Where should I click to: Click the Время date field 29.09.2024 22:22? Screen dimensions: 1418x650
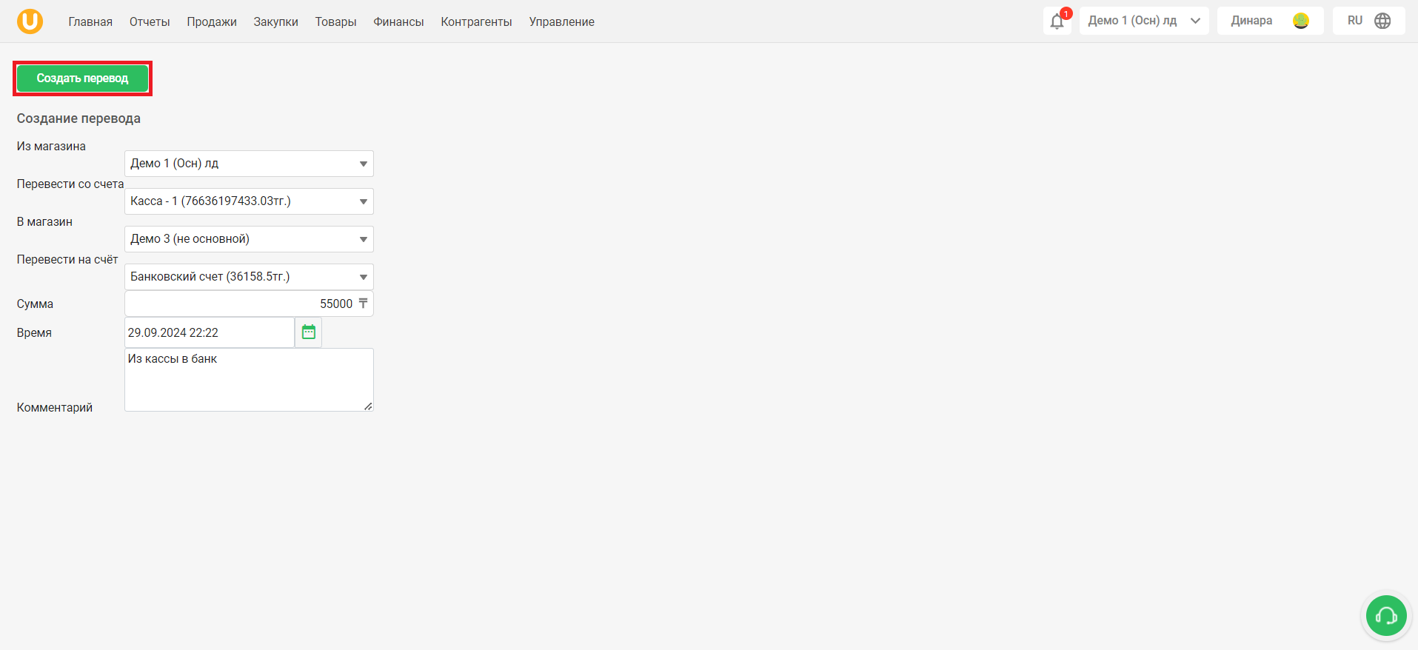click(x=210, y=332)
